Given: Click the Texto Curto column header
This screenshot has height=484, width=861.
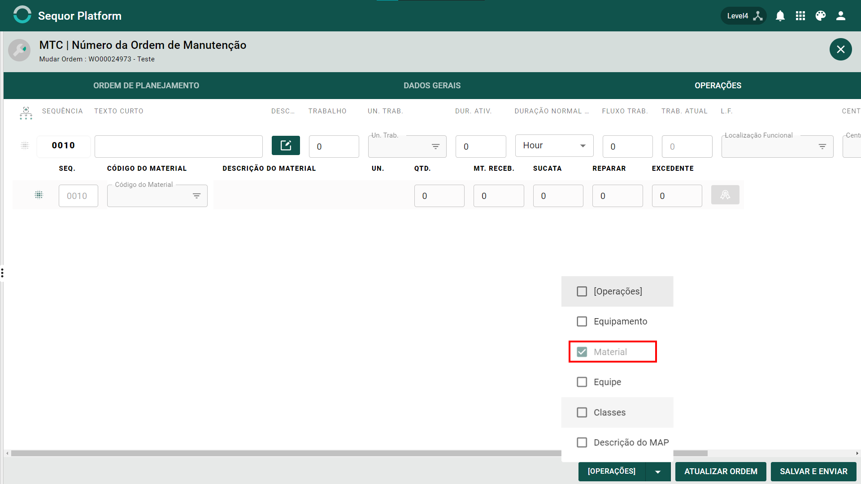Looking at the screenshot, I should [119, 111].
